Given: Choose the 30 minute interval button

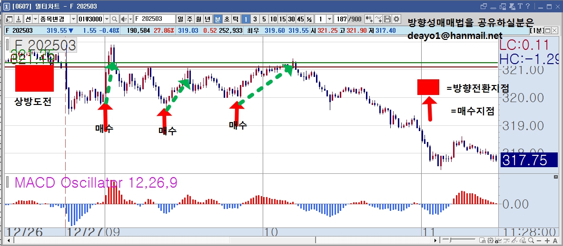Looking at the screenshot, I should pos(291,19).
